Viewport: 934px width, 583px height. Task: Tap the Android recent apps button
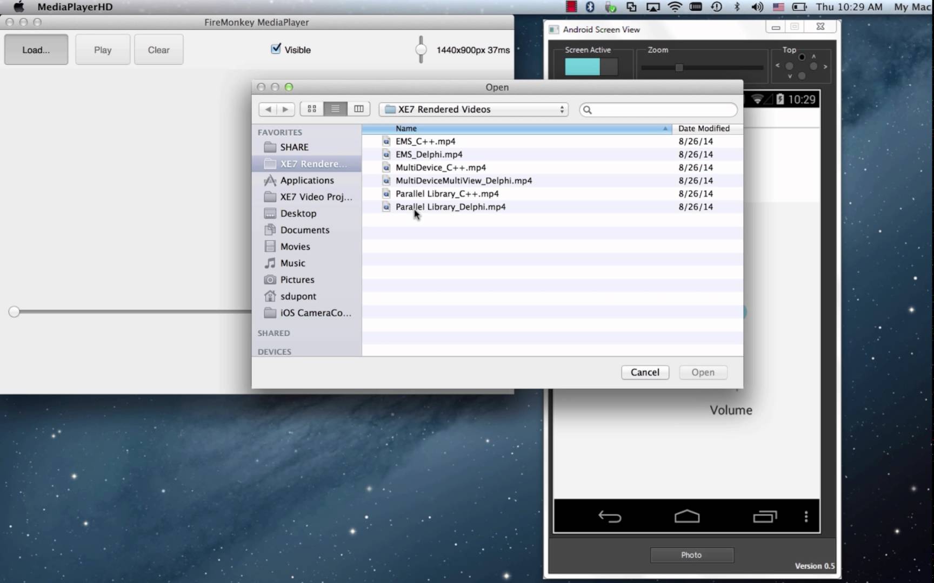coord(765,517)
